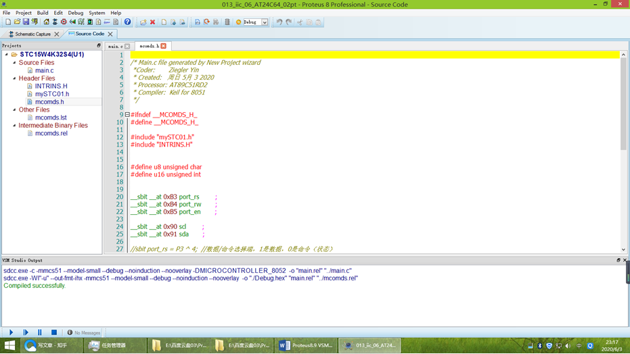Collapse the Header Files tree folder

click(x=14, y=78)
